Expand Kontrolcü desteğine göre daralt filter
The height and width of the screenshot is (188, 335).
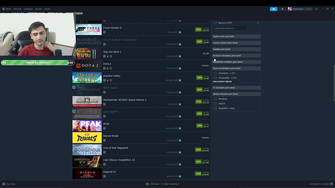point(236,56)
